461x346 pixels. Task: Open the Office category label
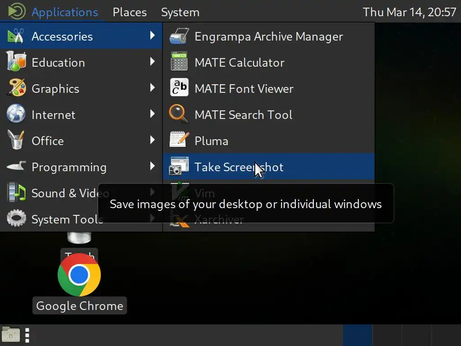point(48,141)
